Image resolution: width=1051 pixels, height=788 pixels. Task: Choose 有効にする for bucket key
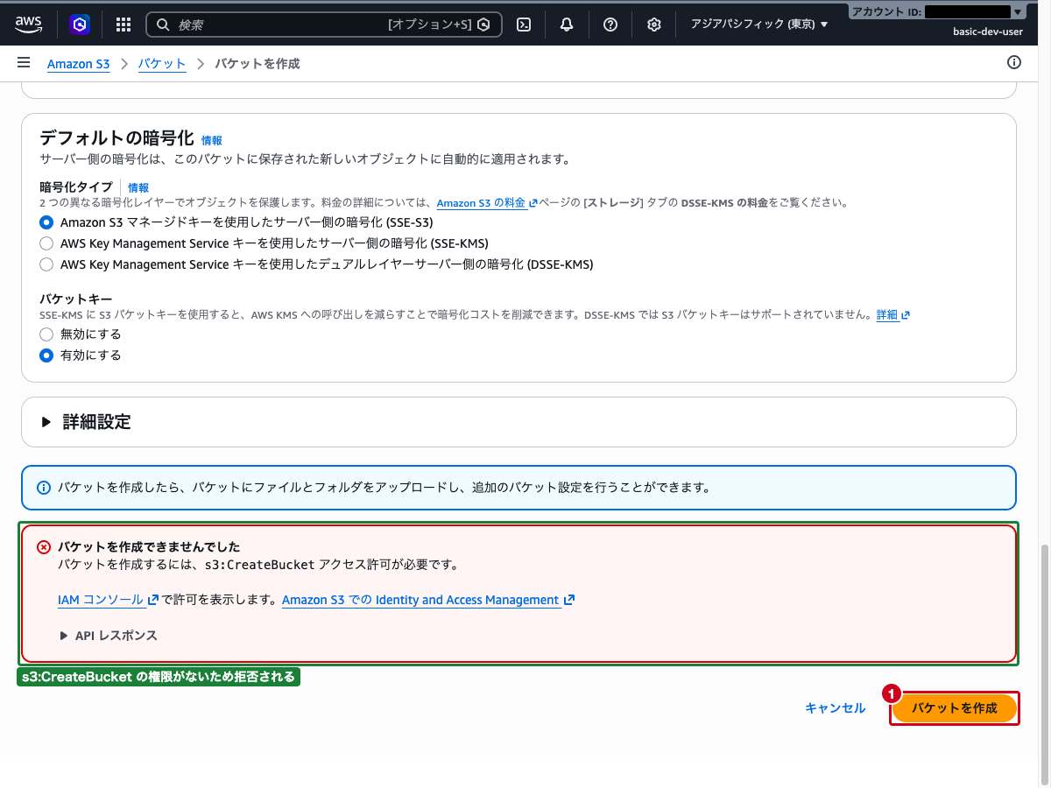46,355
